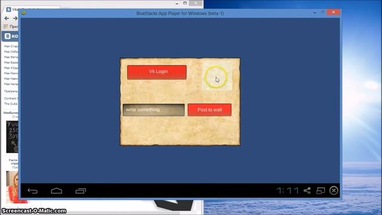
Task: Click the VK logo in the browser page header
Action: 8,36
